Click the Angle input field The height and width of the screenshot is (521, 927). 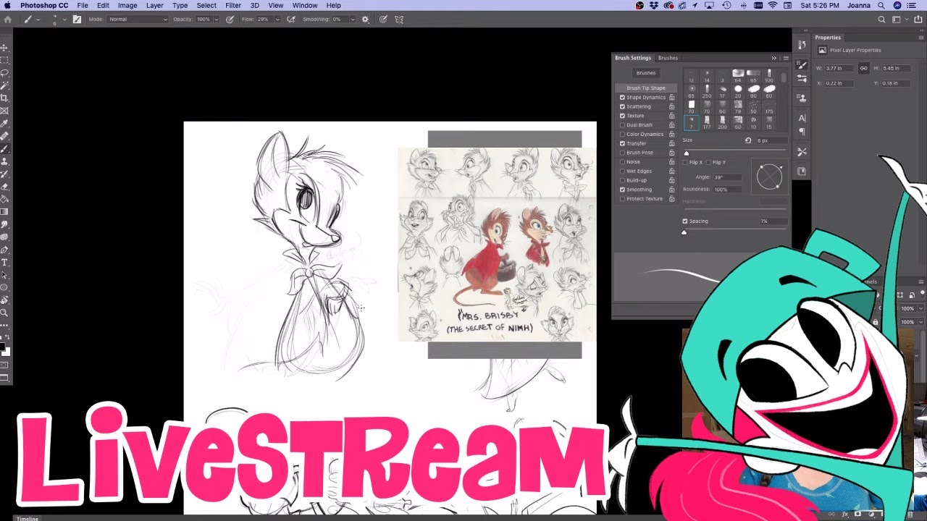coord(729,177)
